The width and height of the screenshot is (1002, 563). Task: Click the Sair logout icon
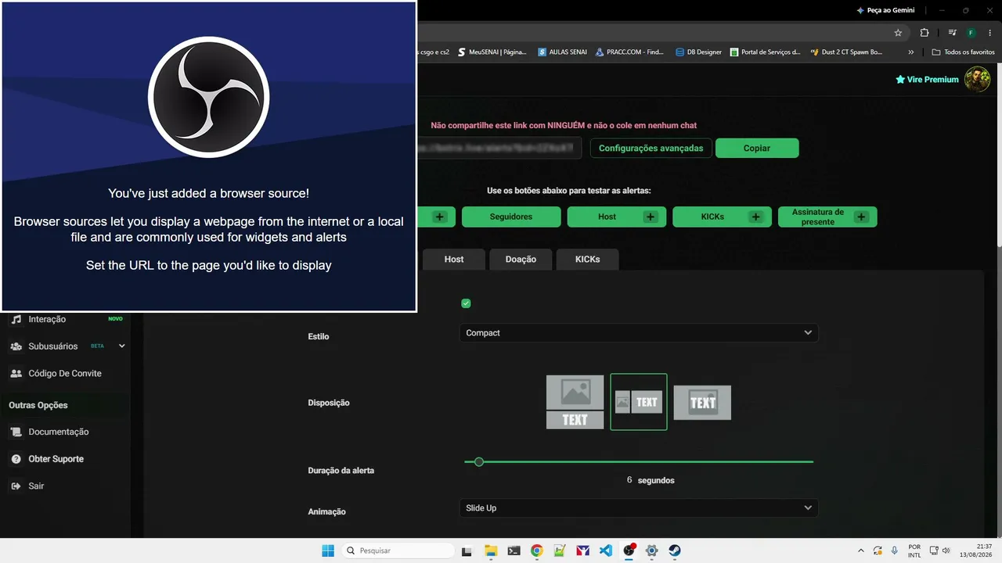[x=16, y=486]
